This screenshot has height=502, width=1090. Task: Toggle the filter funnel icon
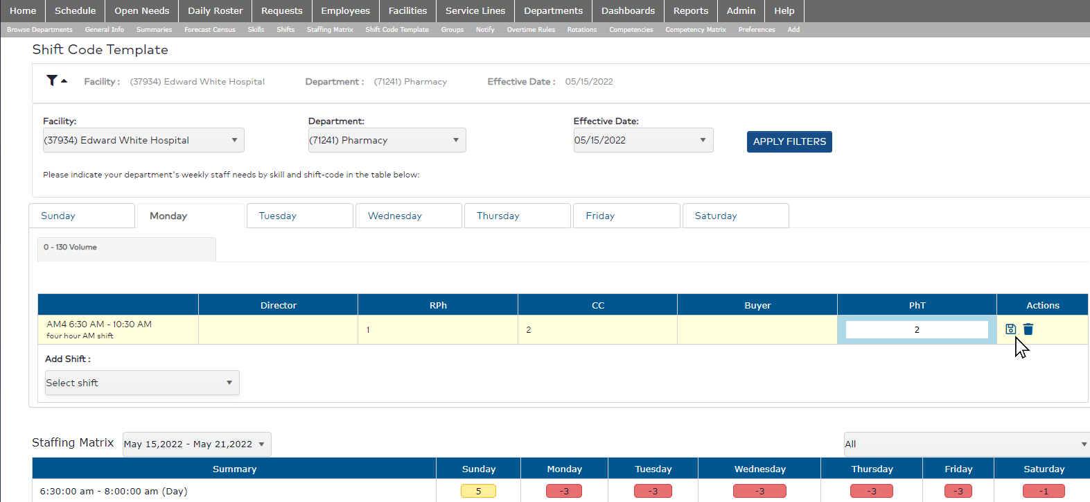pos(53,81)
